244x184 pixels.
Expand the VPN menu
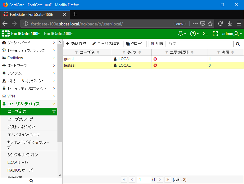(29, 96)
